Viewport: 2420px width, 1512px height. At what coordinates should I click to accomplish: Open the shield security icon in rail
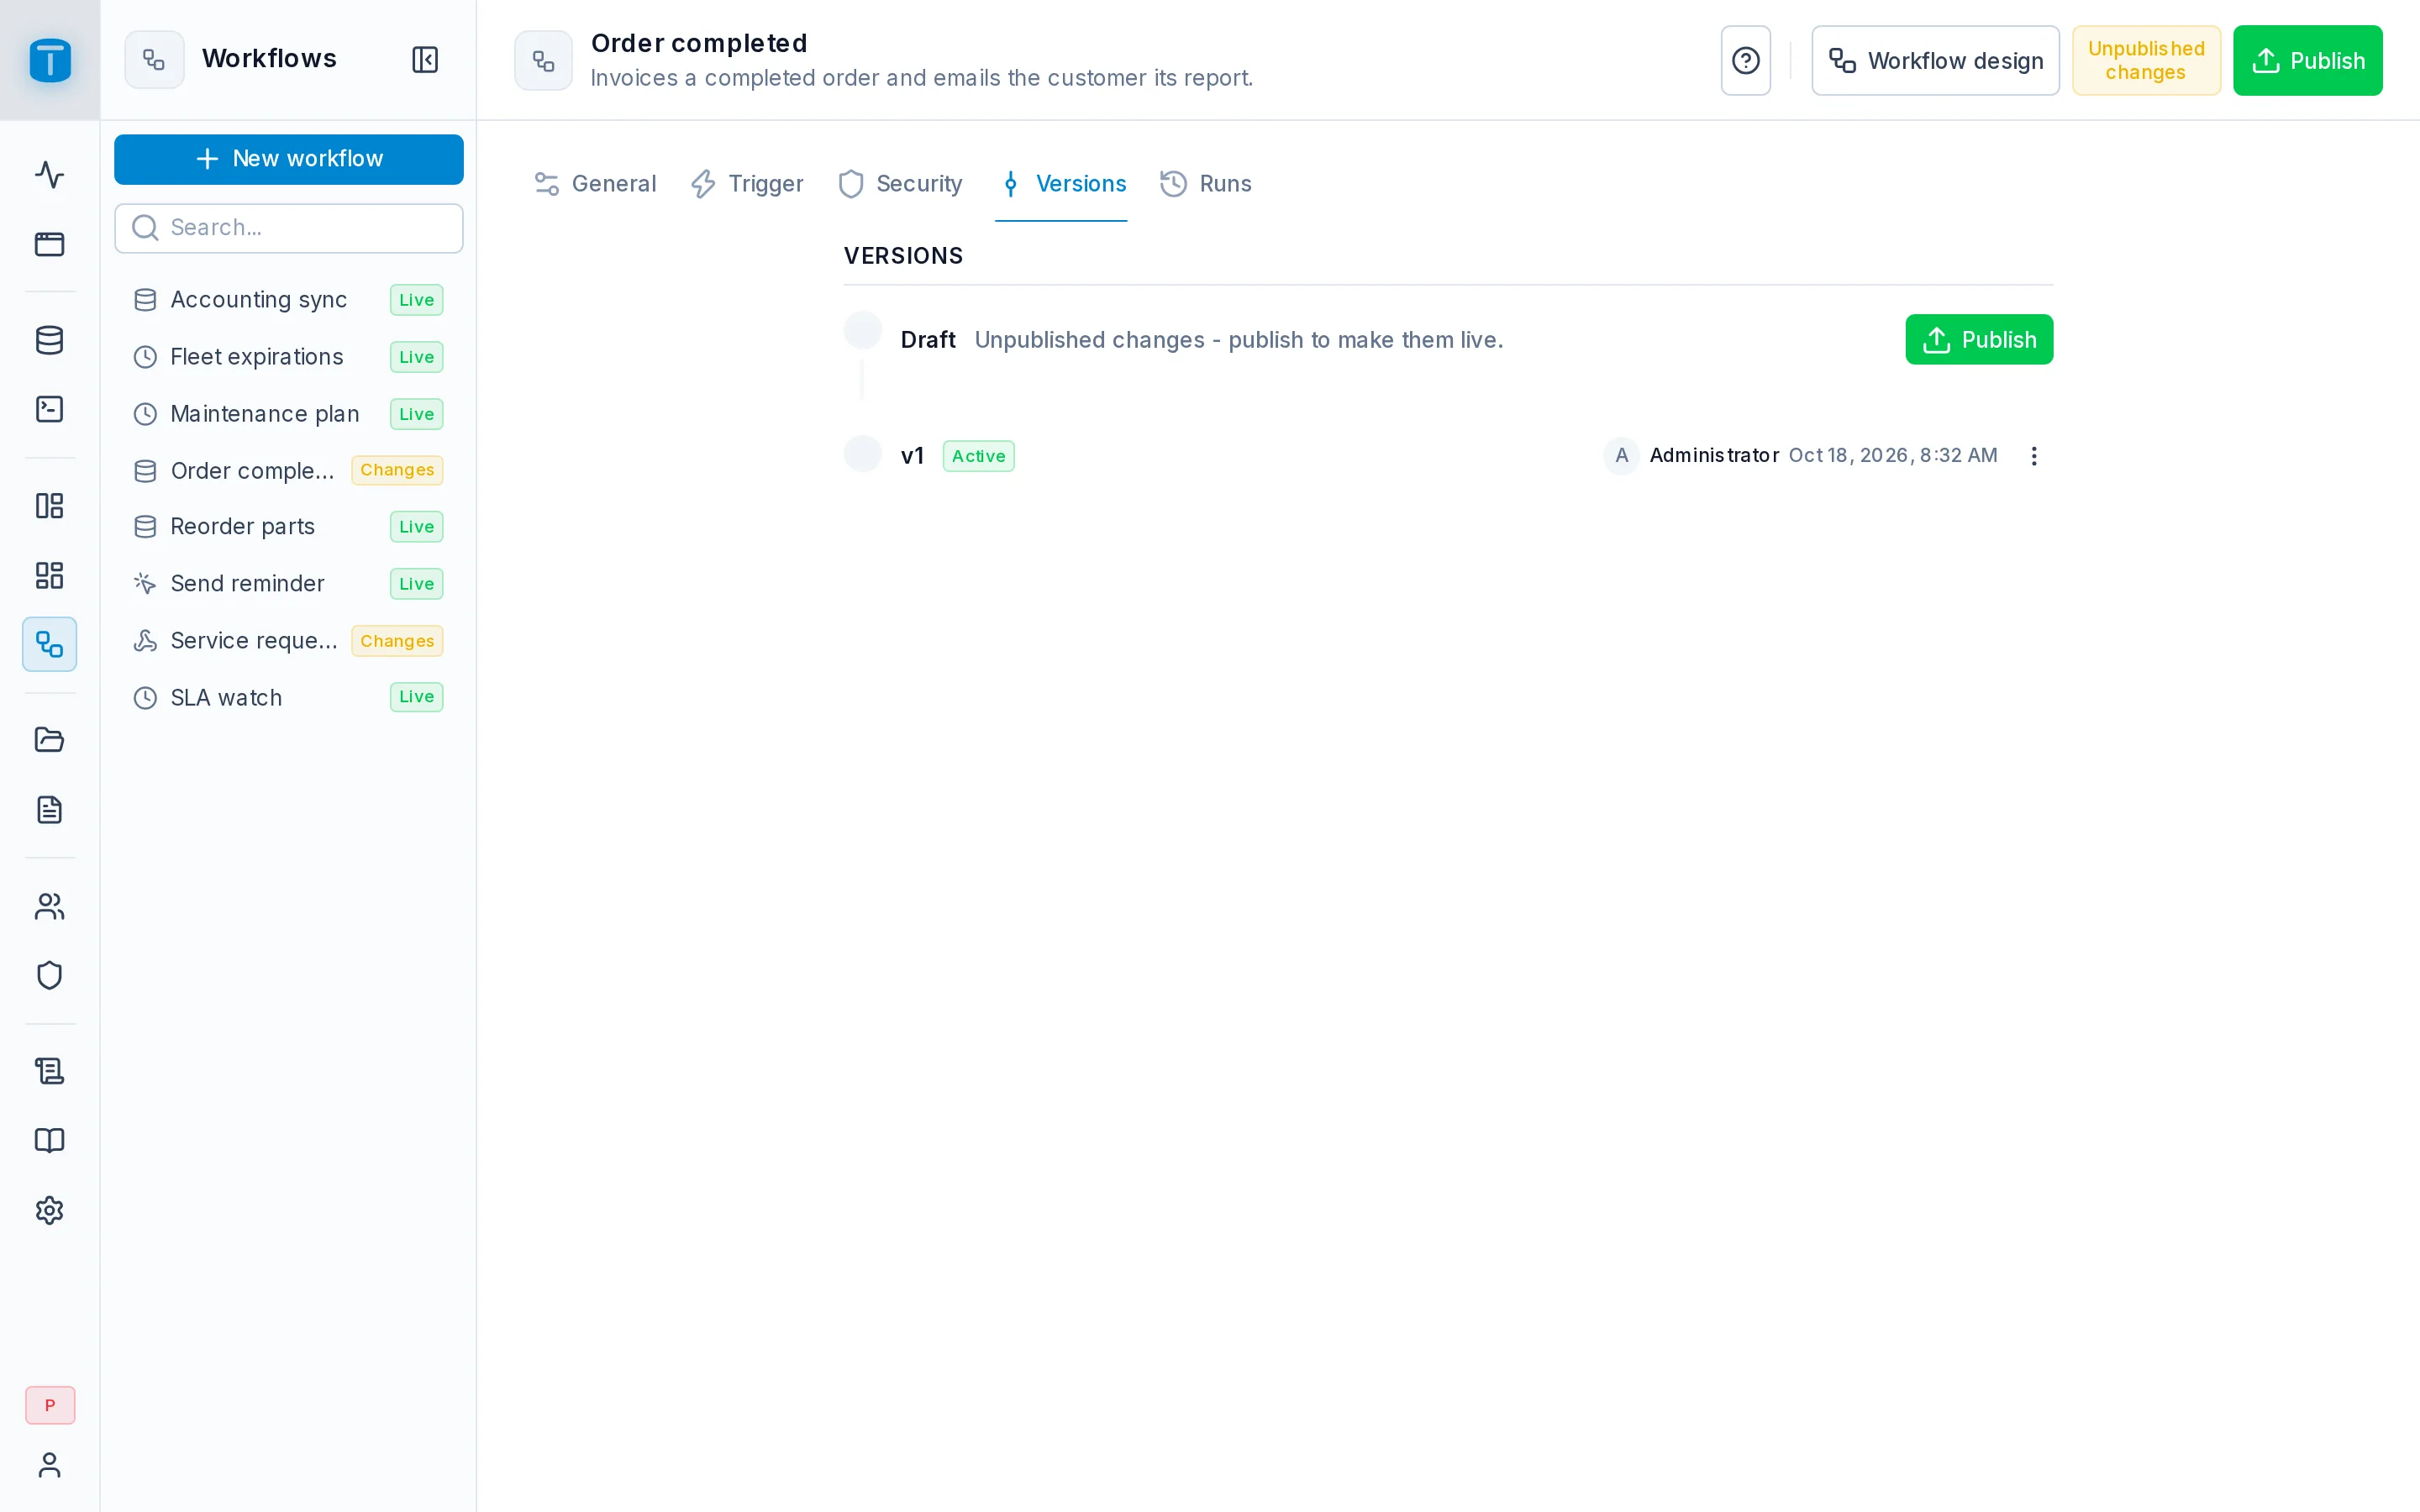click(x=50, y=975)
